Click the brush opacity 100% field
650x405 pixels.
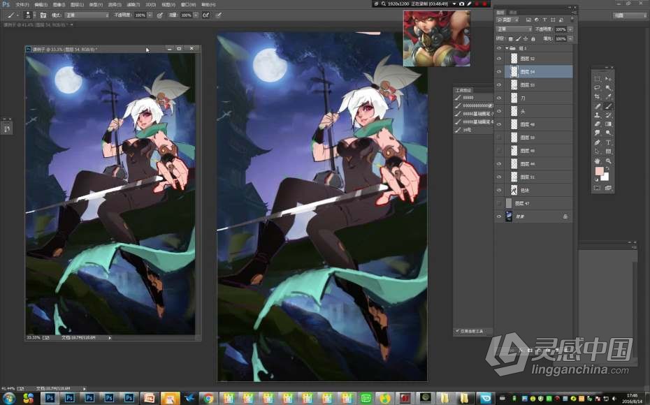pyautogui.click(x=140, y=15)
